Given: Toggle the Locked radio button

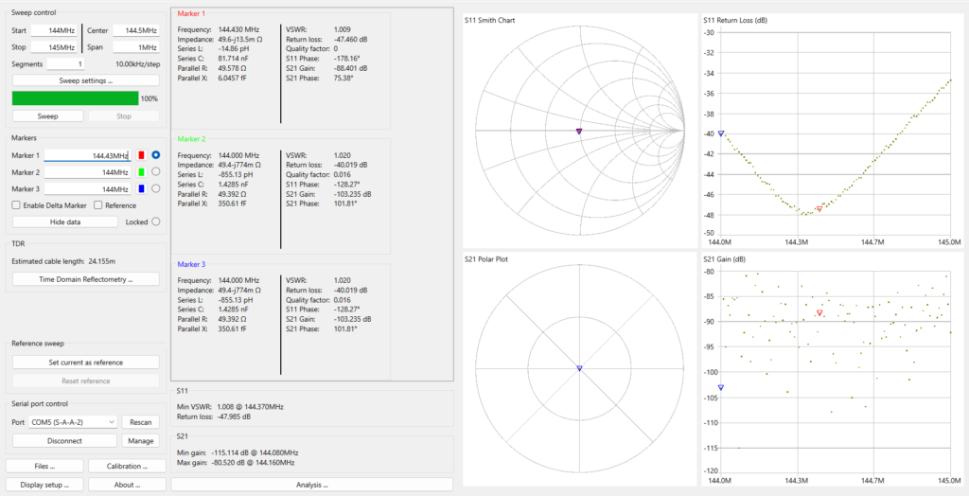Looking at the screenshot, I should point(155,221).
